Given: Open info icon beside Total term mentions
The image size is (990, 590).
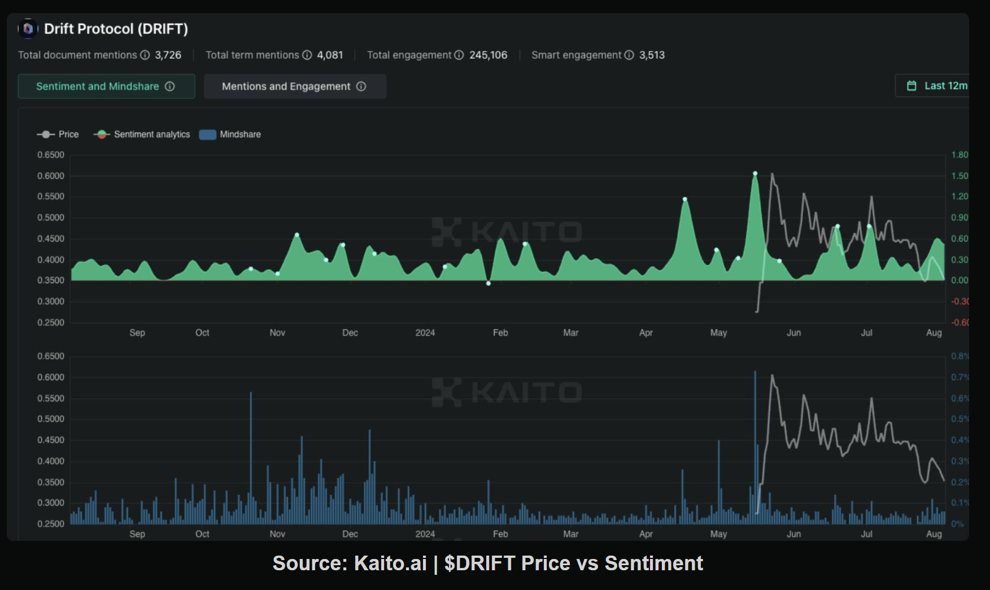Looking at the screenshot, I should pyautogui.click(x=307, y=55).
